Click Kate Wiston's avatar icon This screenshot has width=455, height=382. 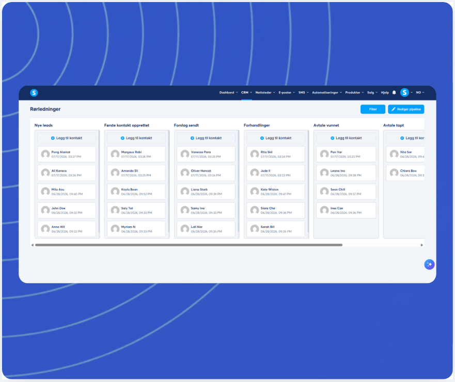(255, 191)
